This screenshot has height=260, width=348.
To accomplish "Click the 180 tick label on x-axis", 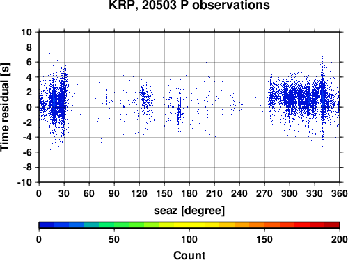I will coord(189,193).
